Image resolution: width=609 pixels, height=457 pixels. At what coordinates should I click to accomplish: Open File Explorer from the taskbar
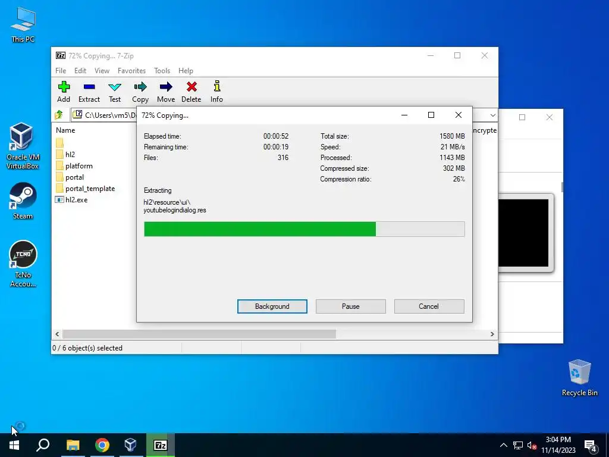(73, 445)
